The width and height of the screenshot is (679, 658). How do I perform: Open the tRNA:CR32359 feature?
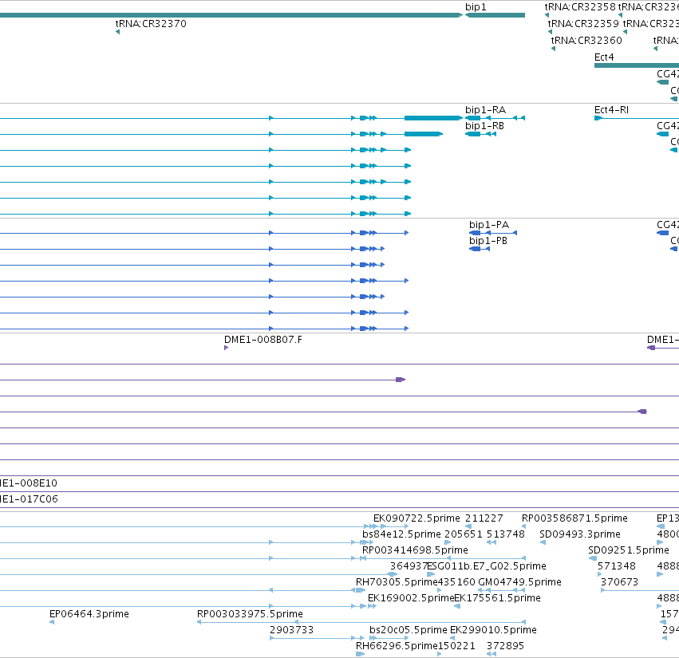pyautogui.click(x=583, y=24)
